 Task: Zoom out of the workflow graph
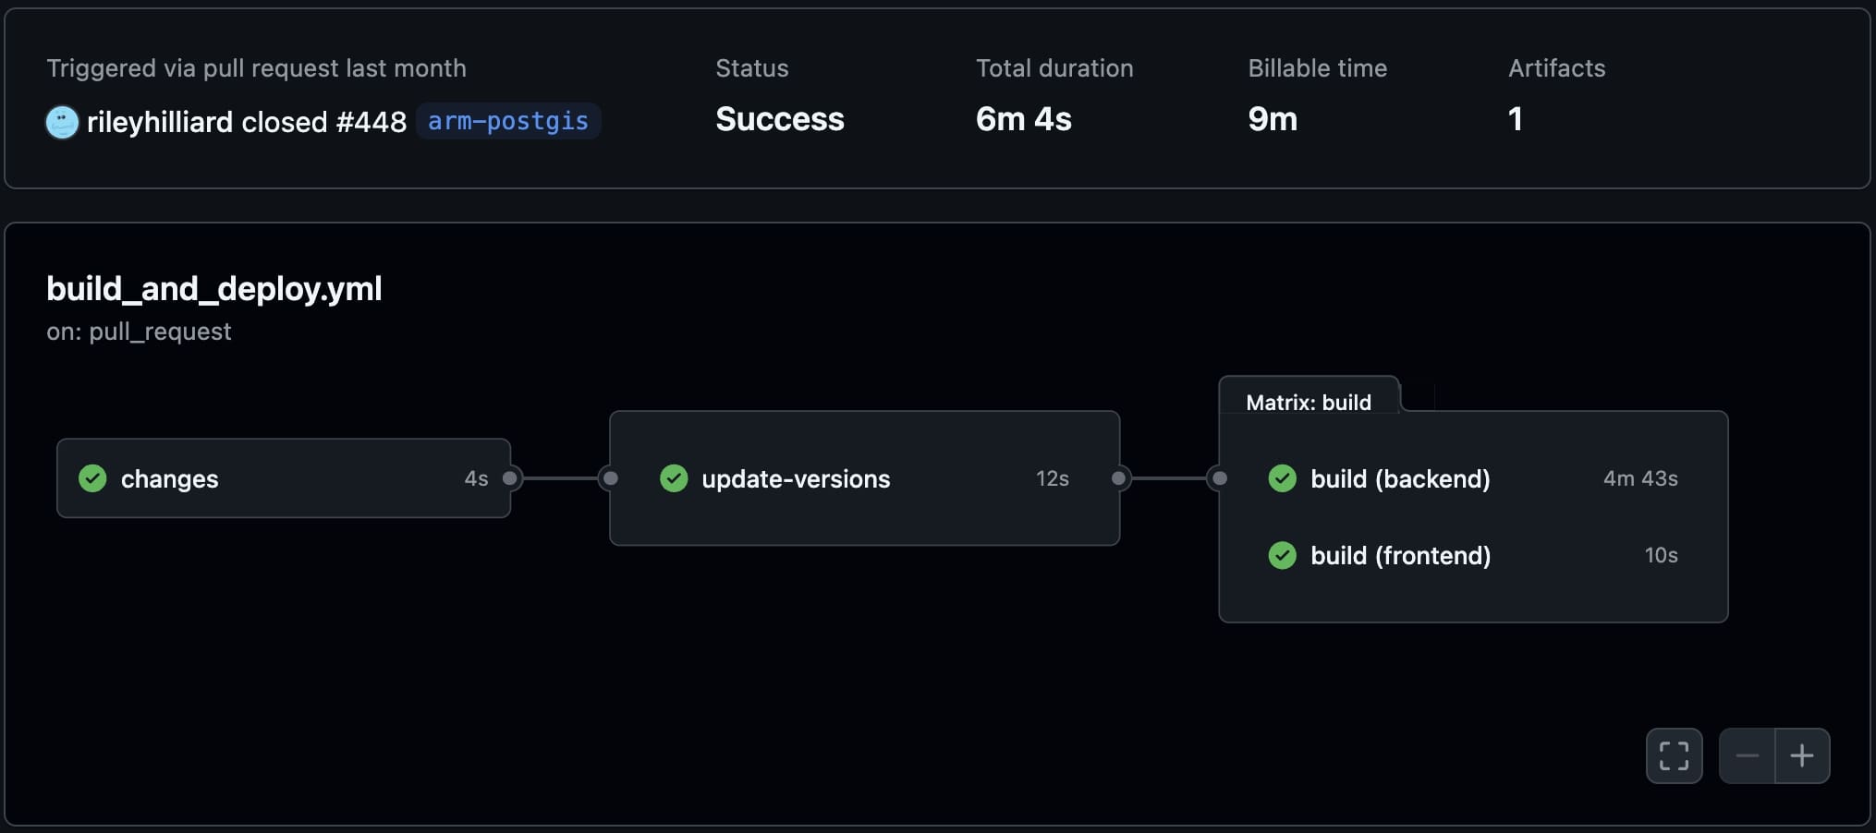point(1746,755)
